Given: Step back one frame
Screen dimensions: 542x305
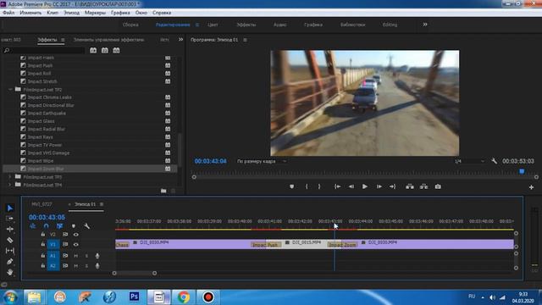Looking at the screenshot, I should pos(351,186).
